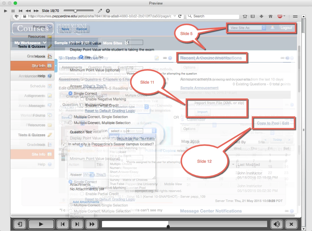Pick Short Answer/Essay from question type list

pos(124,172)
